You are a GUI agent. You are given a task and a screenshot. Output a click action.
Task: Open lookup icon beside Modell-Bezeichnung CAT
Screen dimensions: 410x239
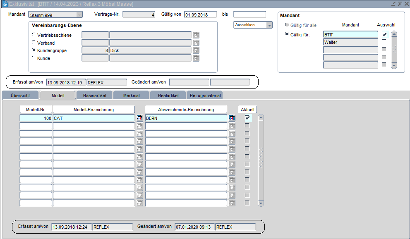pos(140,118)
